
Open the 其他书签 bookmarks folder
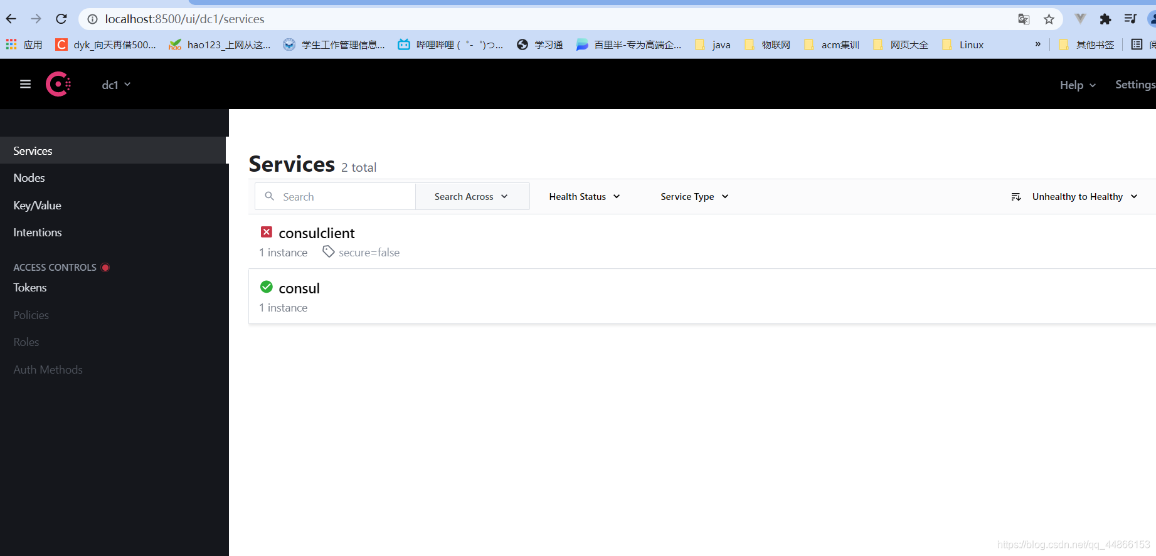[1086, 45]
